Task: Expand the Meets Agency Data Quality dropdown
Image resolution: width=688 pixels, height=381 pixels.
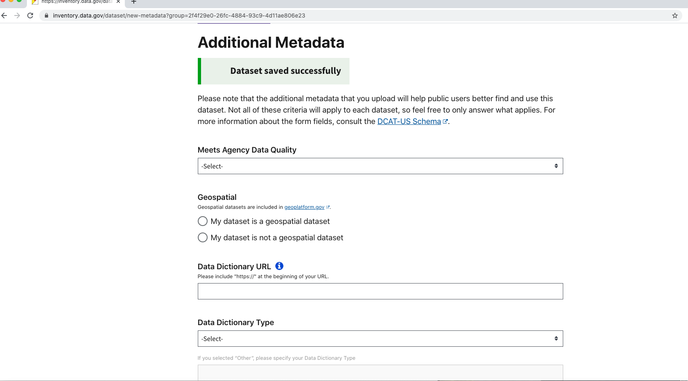Action: pos(380,166)
